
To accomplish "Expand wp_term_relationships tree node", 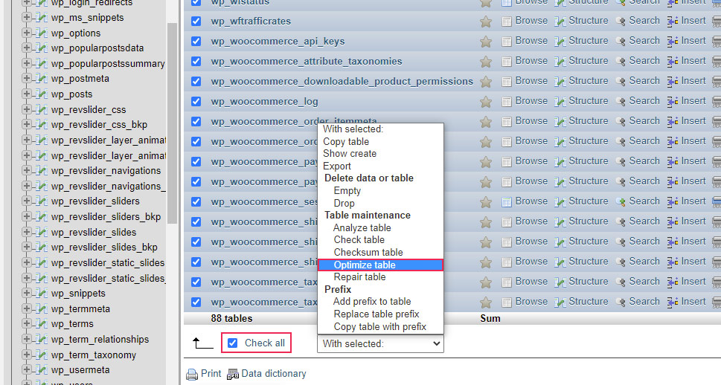I will click(27, 339).
